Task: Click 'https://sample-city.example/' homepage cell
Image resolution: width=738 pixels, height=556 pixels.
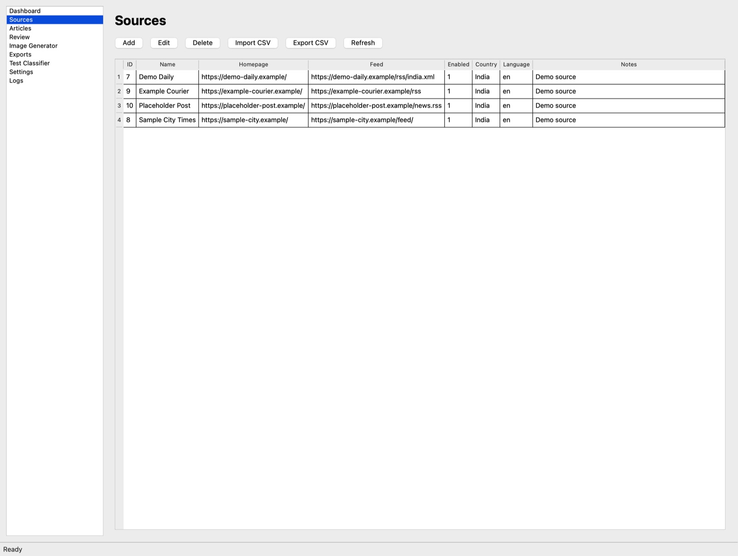Action: pyautogui.click(x=253, y=120)
